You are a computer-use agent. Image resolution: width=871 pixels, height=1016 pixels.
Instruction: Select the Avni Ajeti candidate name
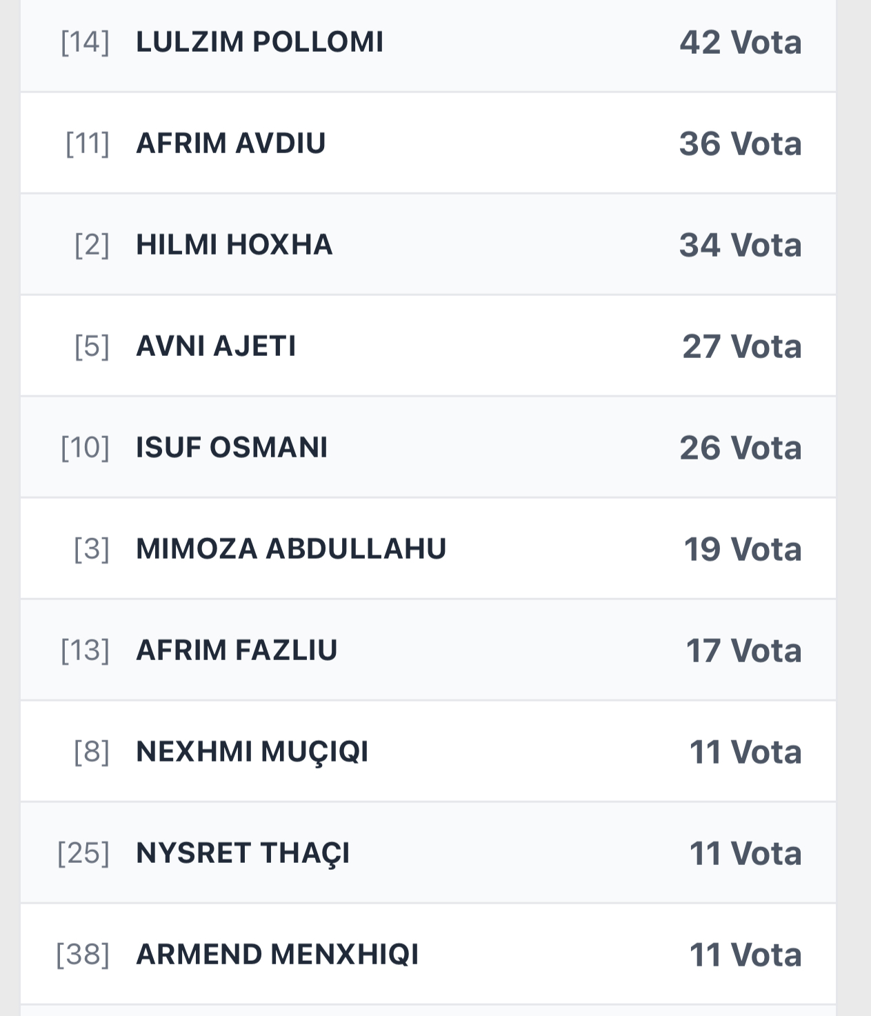click(216, 346)
